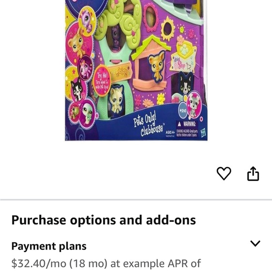Click the green turtle bubble on box side
Image resolution: width=272 pixels, height=272 pixels.
click(88, 113)
